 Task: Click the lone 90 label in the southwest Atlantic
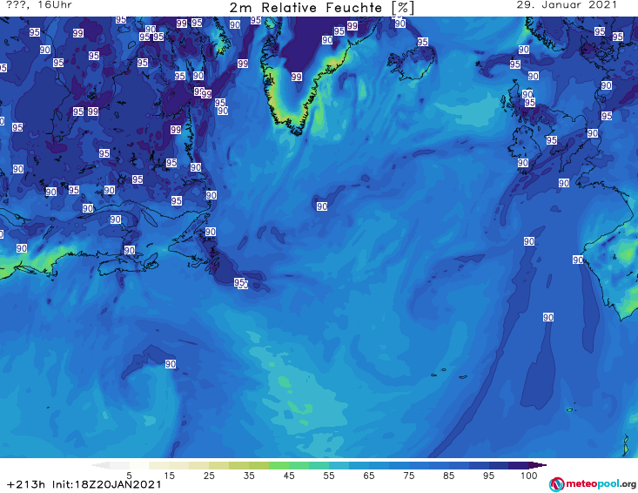171,363
